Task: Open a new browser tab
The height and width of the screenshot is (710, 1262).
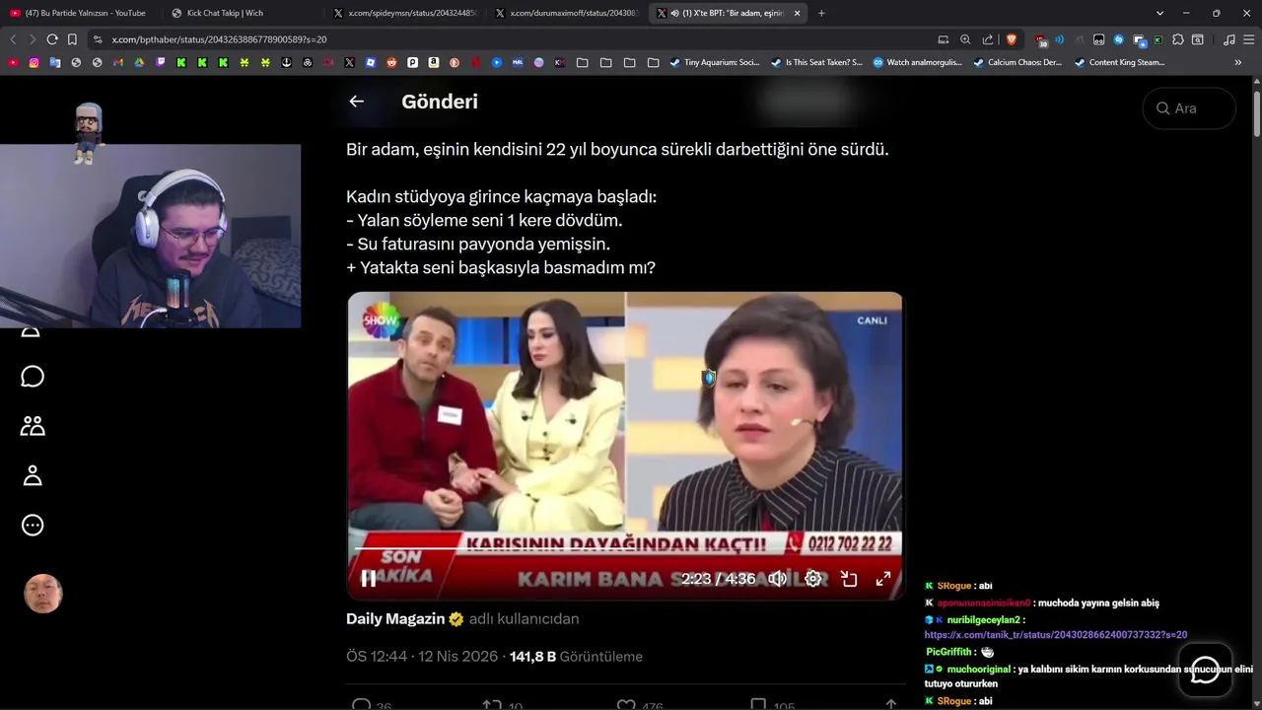Action: click(x=821, y=13)
